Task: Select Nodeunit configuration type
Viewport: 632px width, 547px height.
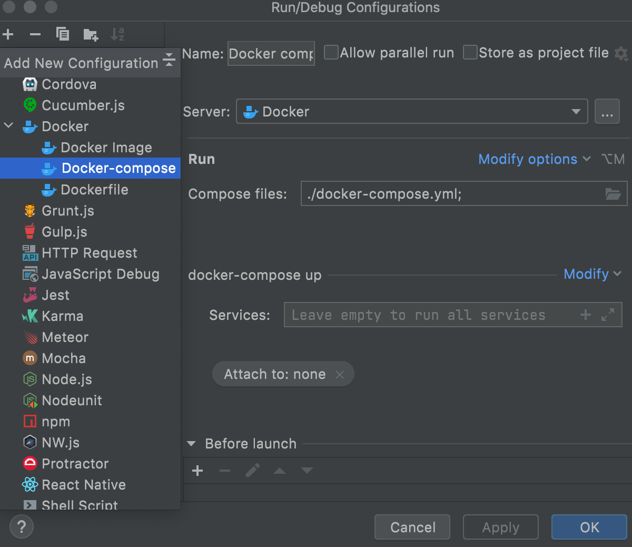Action: point(90,401)
